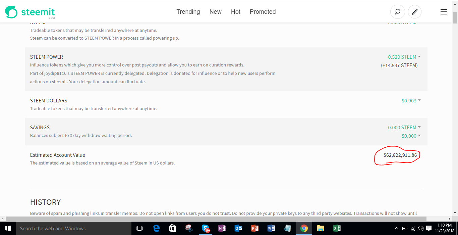Click the horizontal scrollbar at page bottom
The width and height of the screenshot is (458, 235).
click(216, 219)
